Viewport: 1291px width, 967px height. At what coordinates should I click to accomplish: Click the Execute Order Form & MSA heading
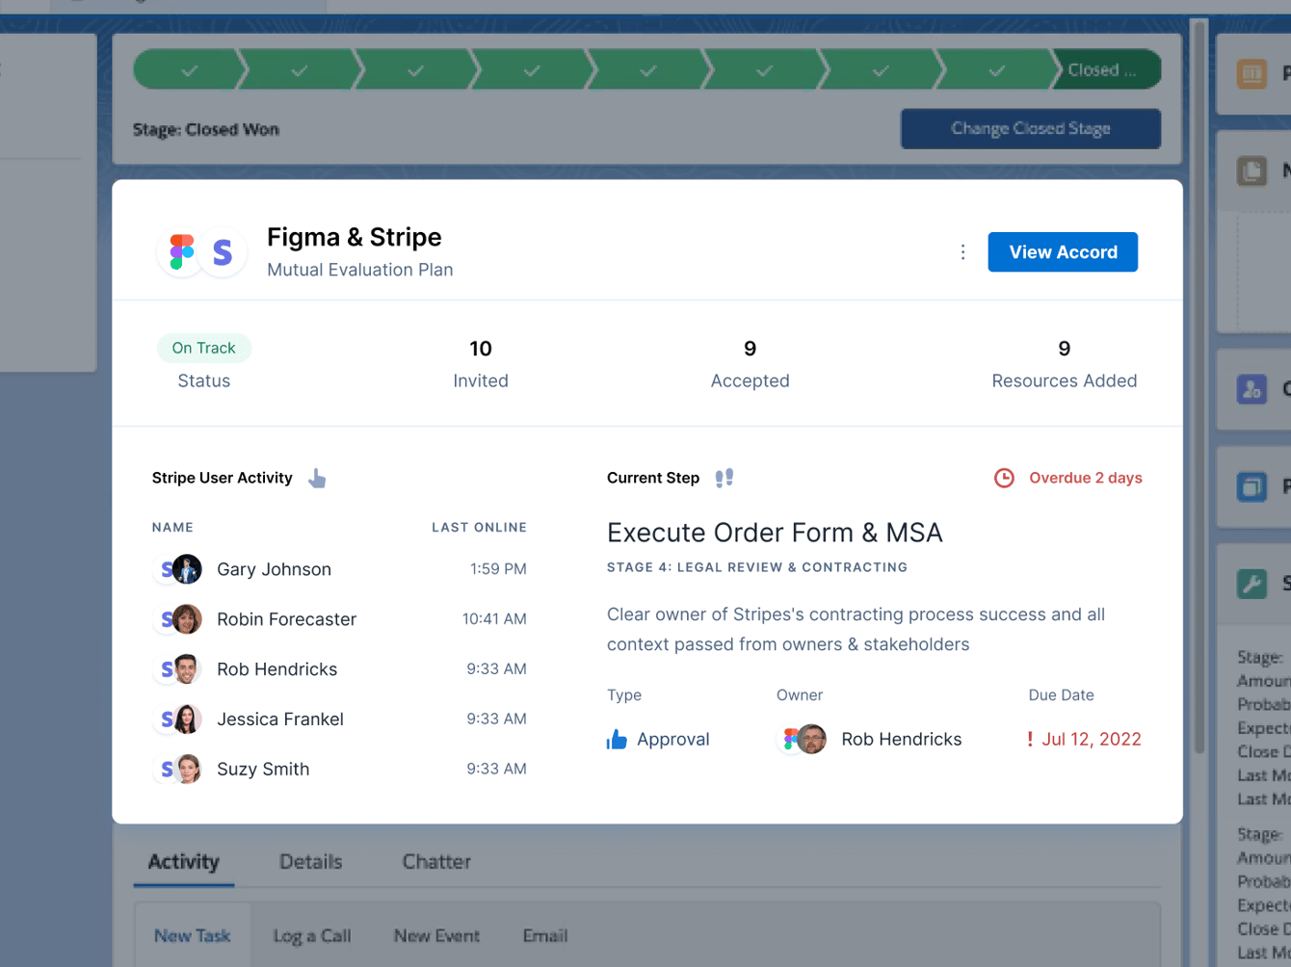(775, 533)
